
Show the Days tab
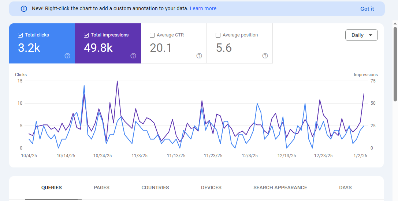(345, 188)
